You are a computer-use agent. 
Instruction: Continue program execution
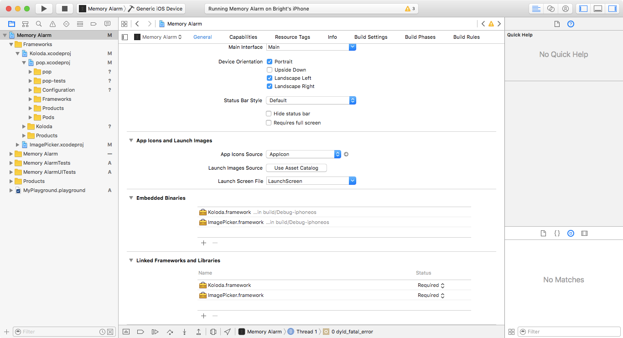pos(155,332)
